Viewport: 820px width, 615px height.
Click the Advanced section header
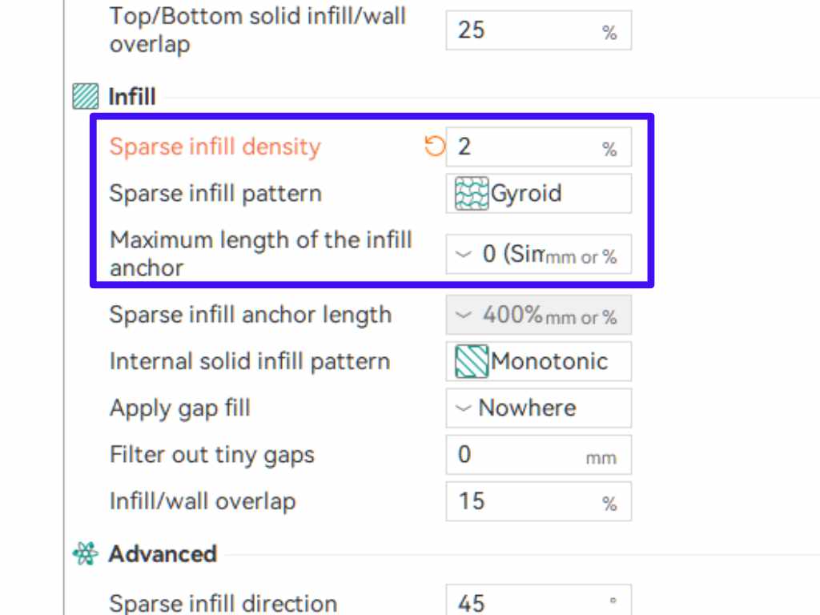pos(163,553)
